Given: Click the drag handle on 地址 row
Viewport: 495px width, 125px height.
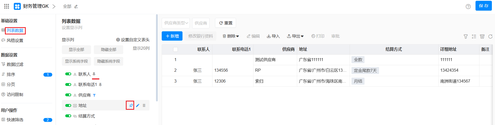Looking at the screenshot, I should (144, 105).
